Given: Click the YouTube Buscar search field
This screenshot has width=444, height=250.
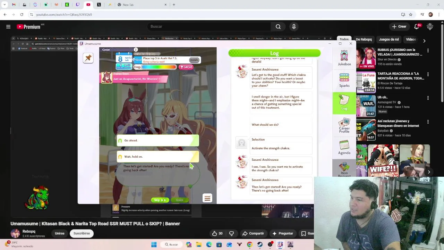Looking at the screenshot, I should coord(210,26).
